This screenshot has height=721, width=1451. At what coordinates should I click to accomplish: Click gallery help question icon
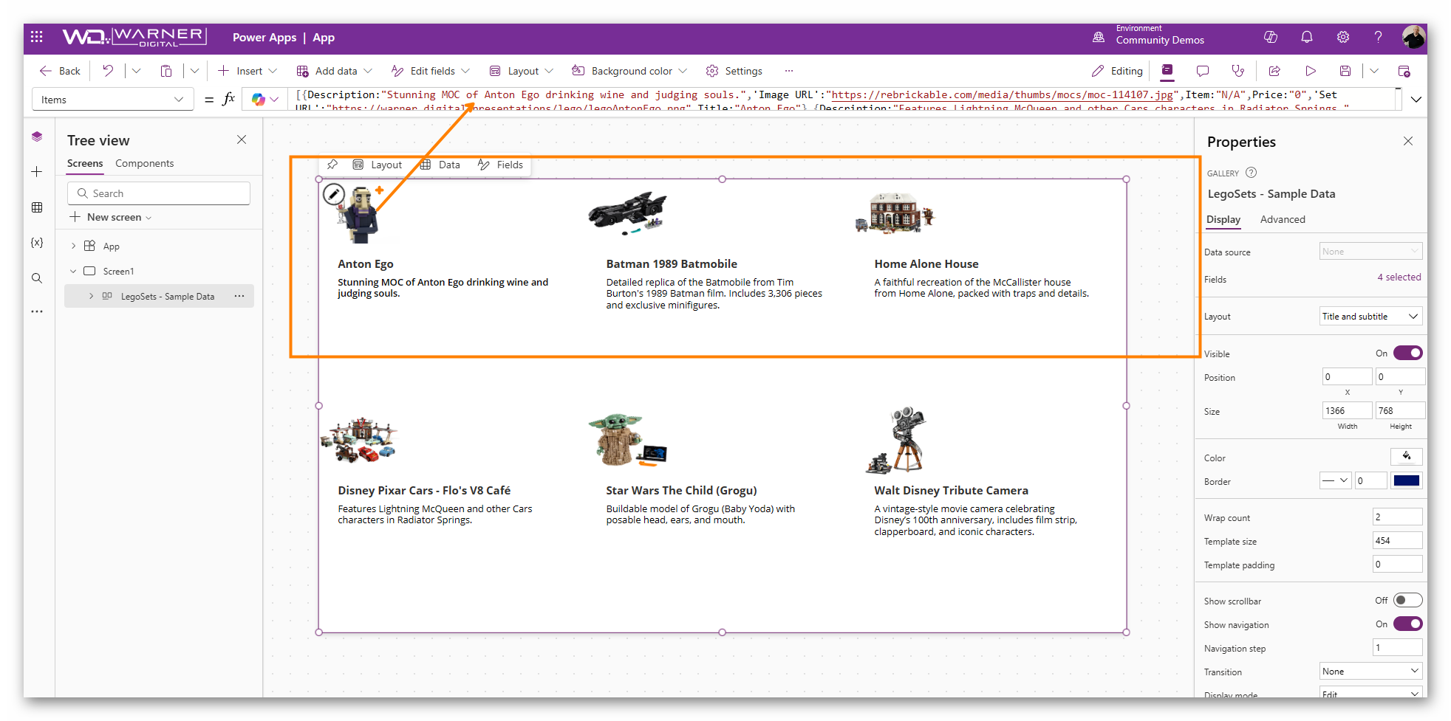tap(1251, 173)
